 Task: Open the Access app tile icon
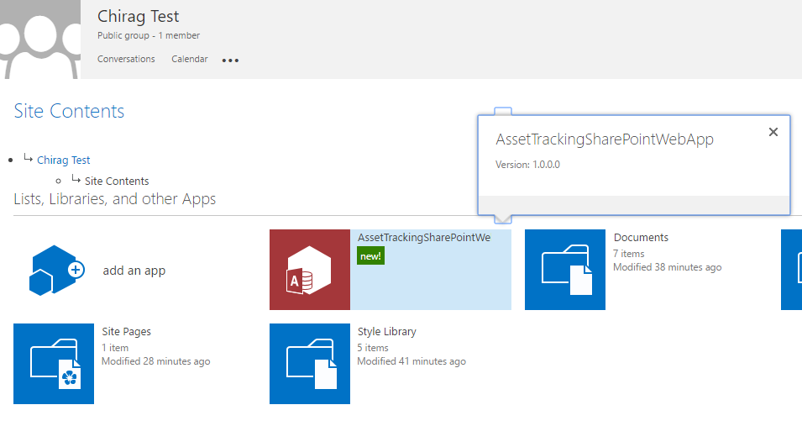(x=310, y=270)
